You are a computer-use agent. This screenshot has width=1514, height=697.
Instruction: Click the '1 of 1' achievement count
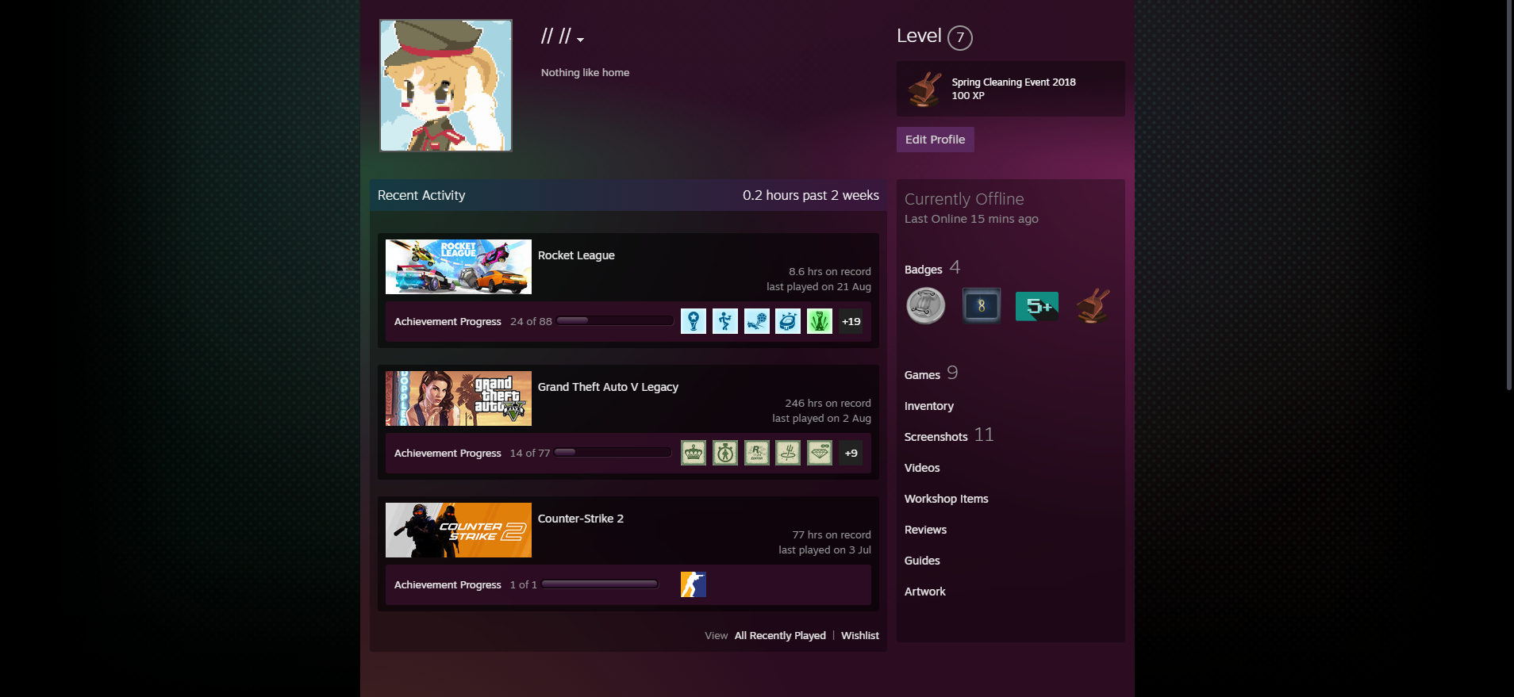click(524, 585)
